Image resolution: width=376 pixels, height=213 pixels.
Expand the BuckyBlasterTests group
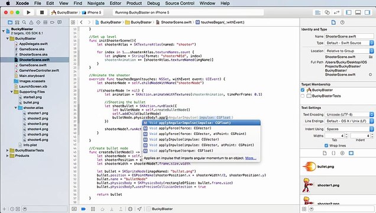[8, 150]
